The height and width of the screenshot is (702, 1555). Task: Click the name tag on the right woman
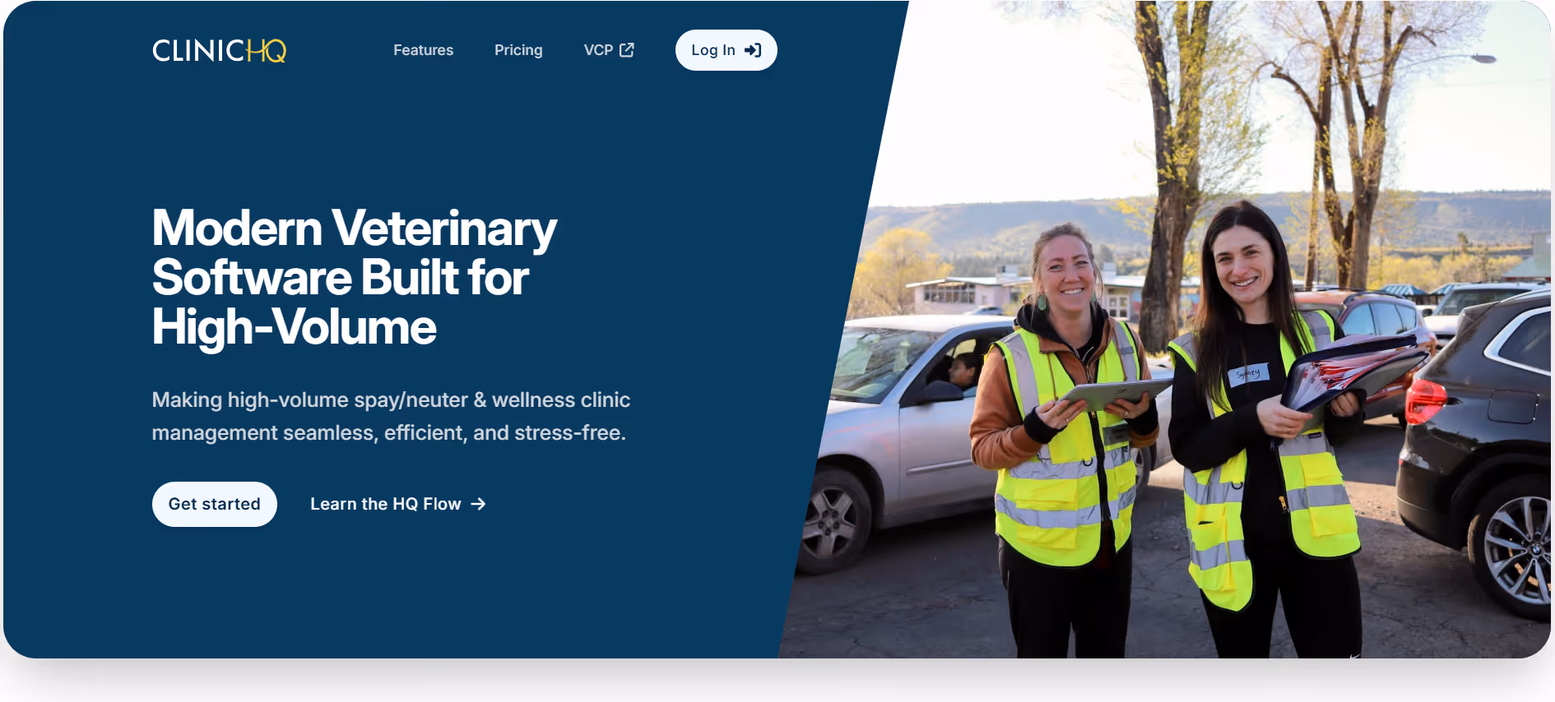1248,375
